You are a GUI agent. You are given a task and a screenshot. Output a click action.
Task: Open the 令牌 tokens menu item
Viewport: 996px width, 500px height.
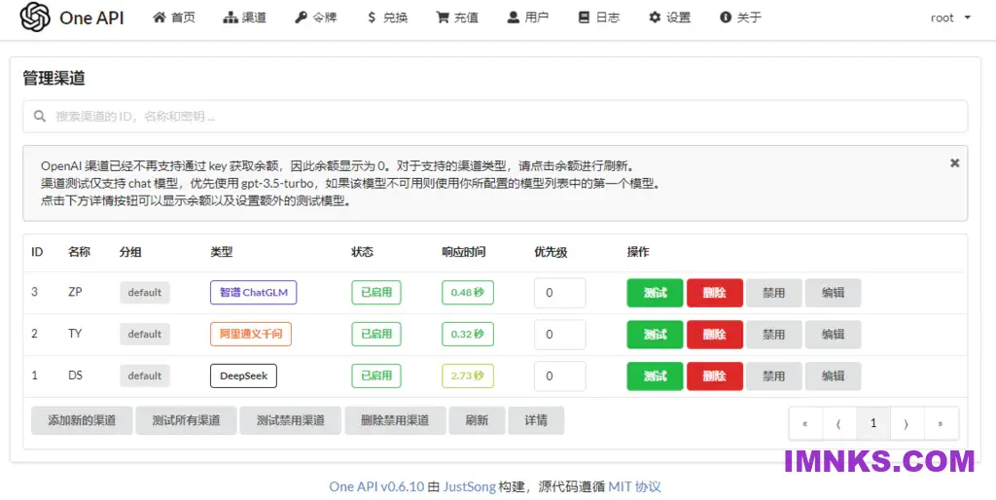[316, 18]
